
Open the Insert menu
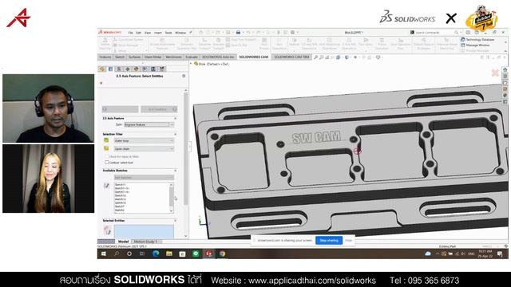[158, 33]
